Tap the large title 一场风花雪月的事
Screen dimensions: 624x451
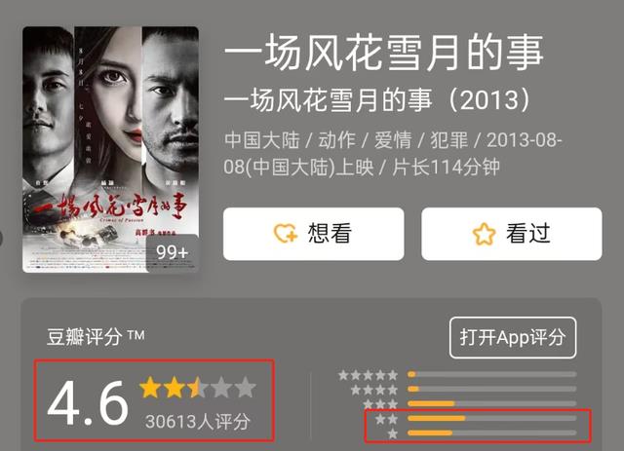coord(384,53)
